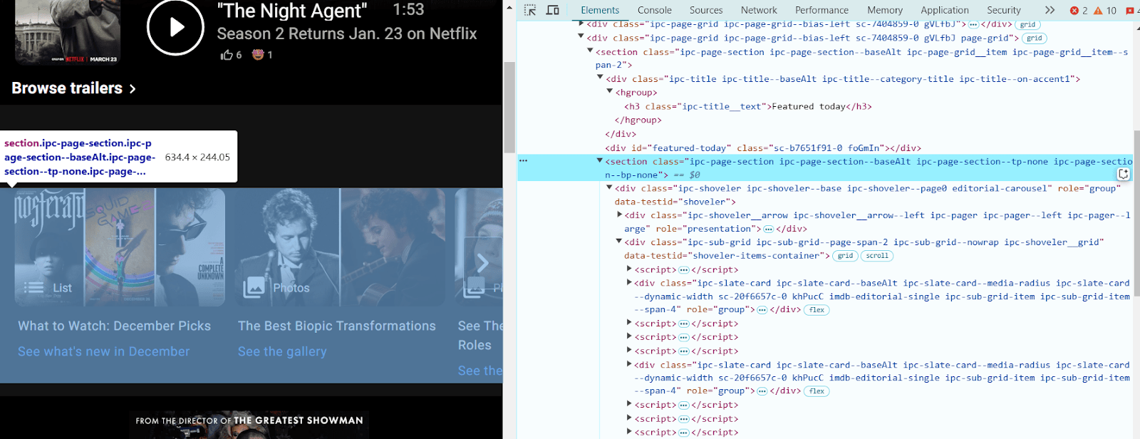Open the Security tab
Screen dimensions: 1140x439
pyautogui.click(x=1004, y=10)
